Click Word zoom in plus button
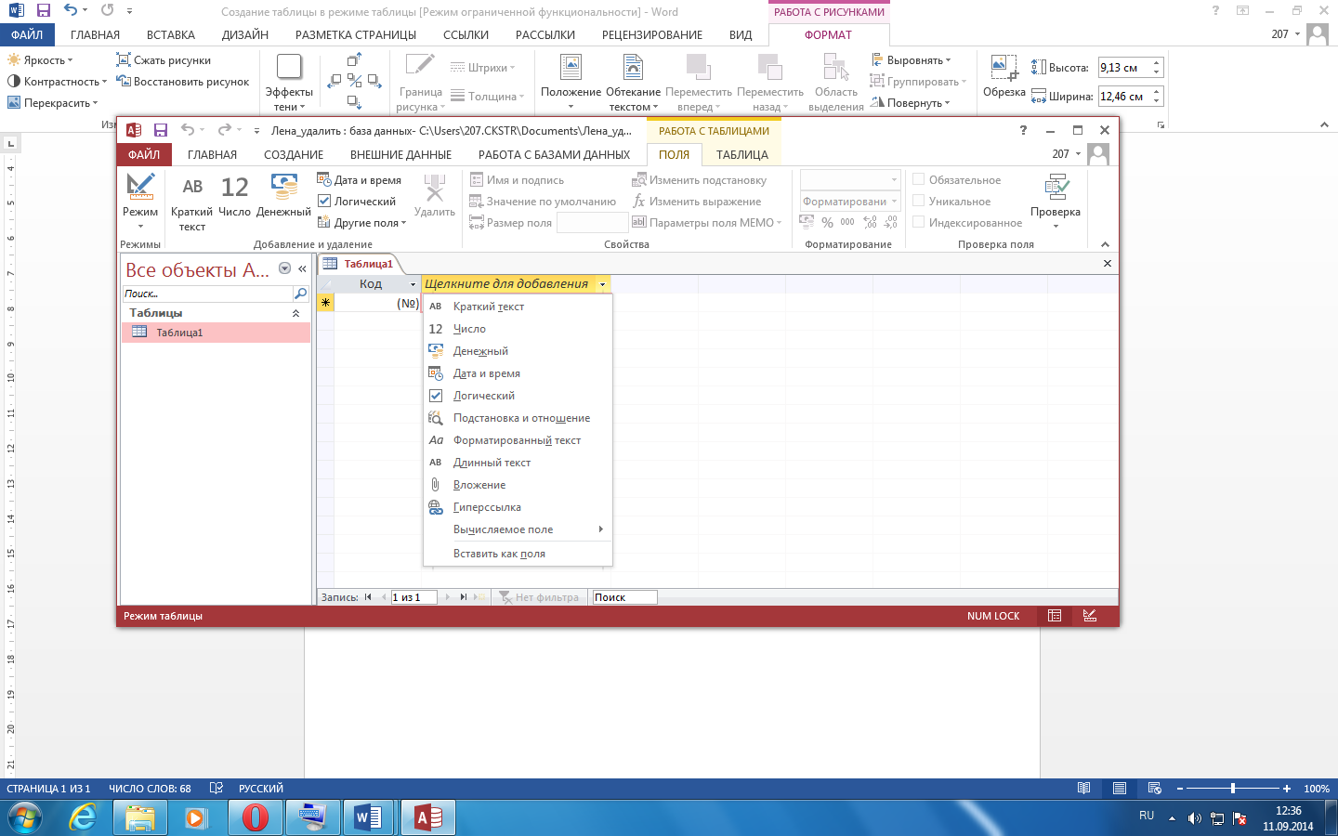The image size is (1338, 836). [x=1287, y=789]
